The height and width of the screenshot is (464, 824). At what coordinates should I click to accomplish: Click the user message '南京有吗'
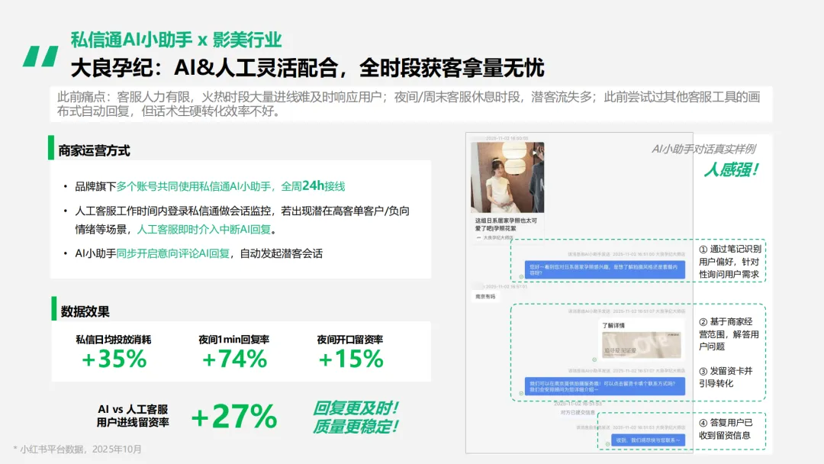(485, 297)
